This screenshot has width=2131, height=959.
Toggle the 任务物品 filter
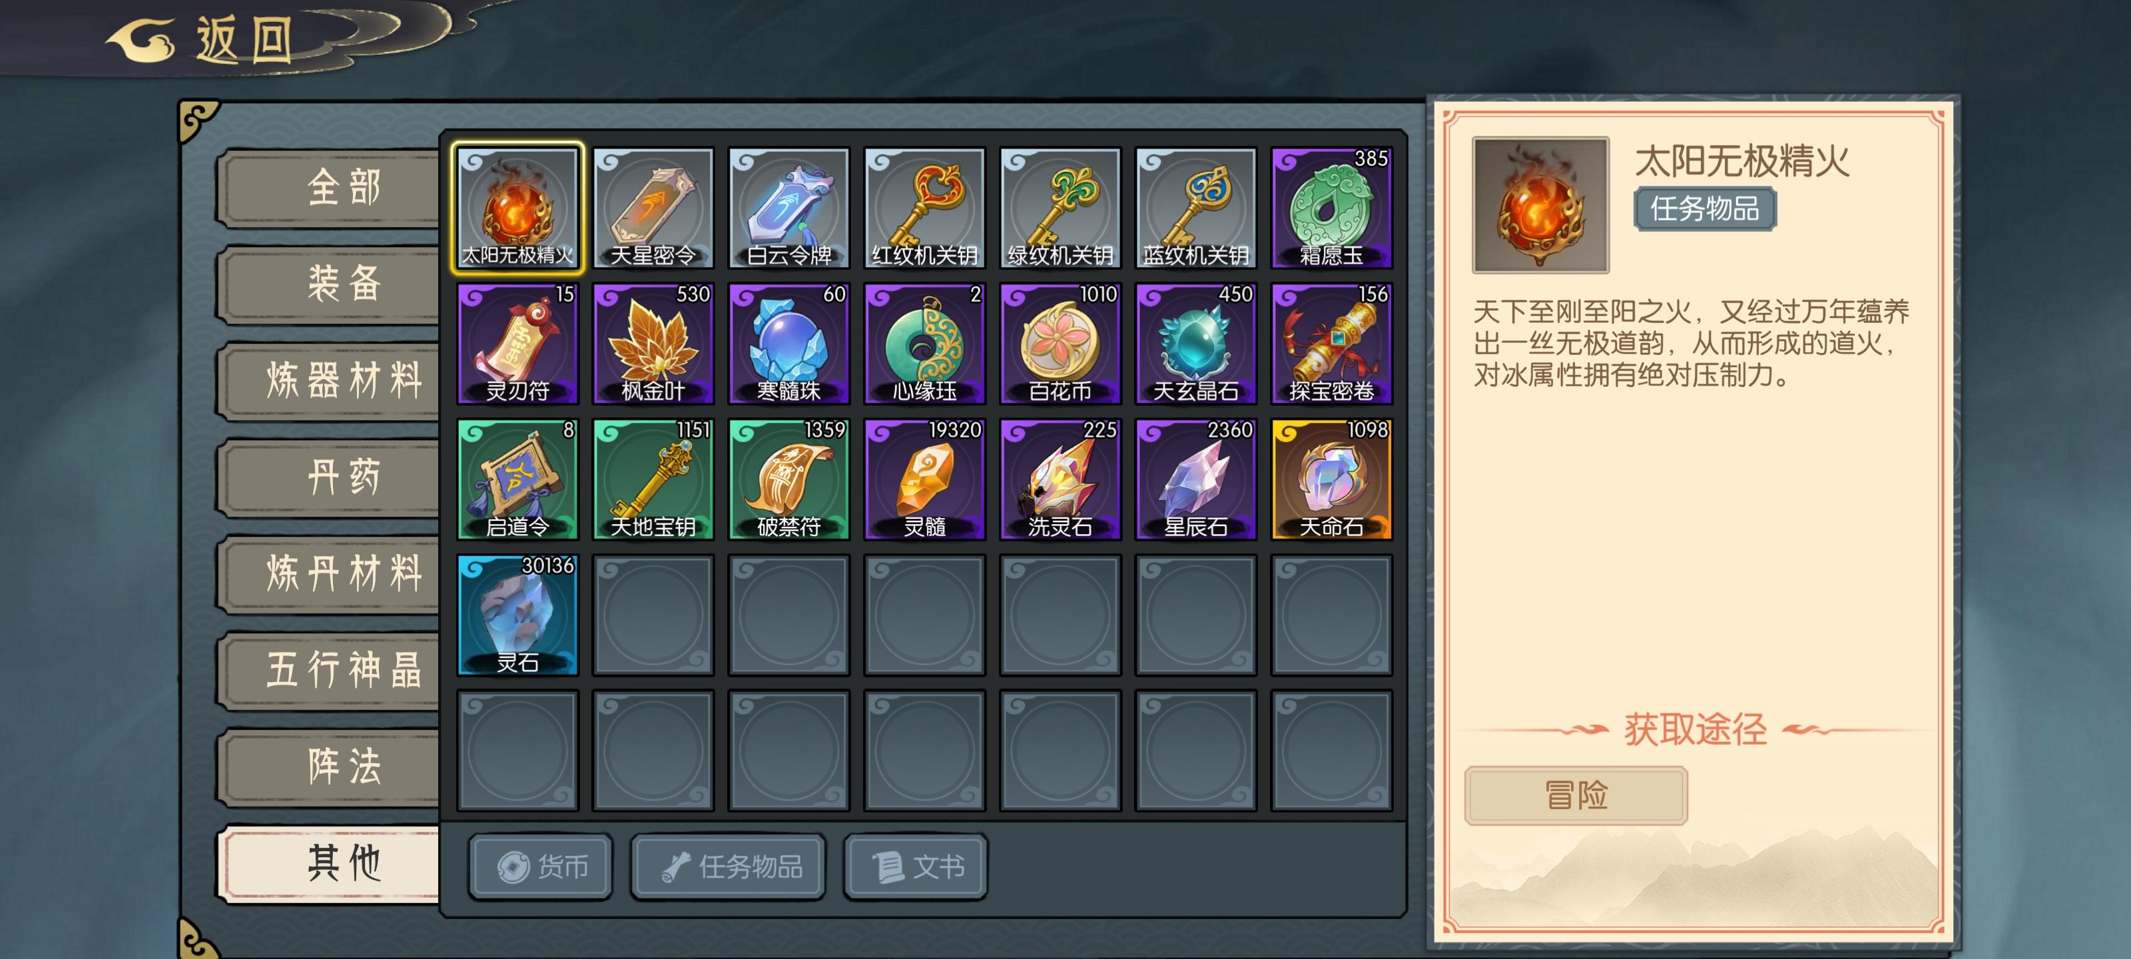pos(728,866)
